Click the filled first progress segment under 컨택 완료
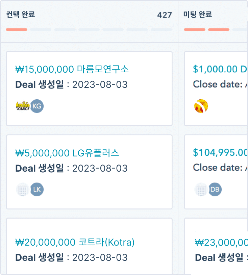248x275 pixels. pos(17,30)
